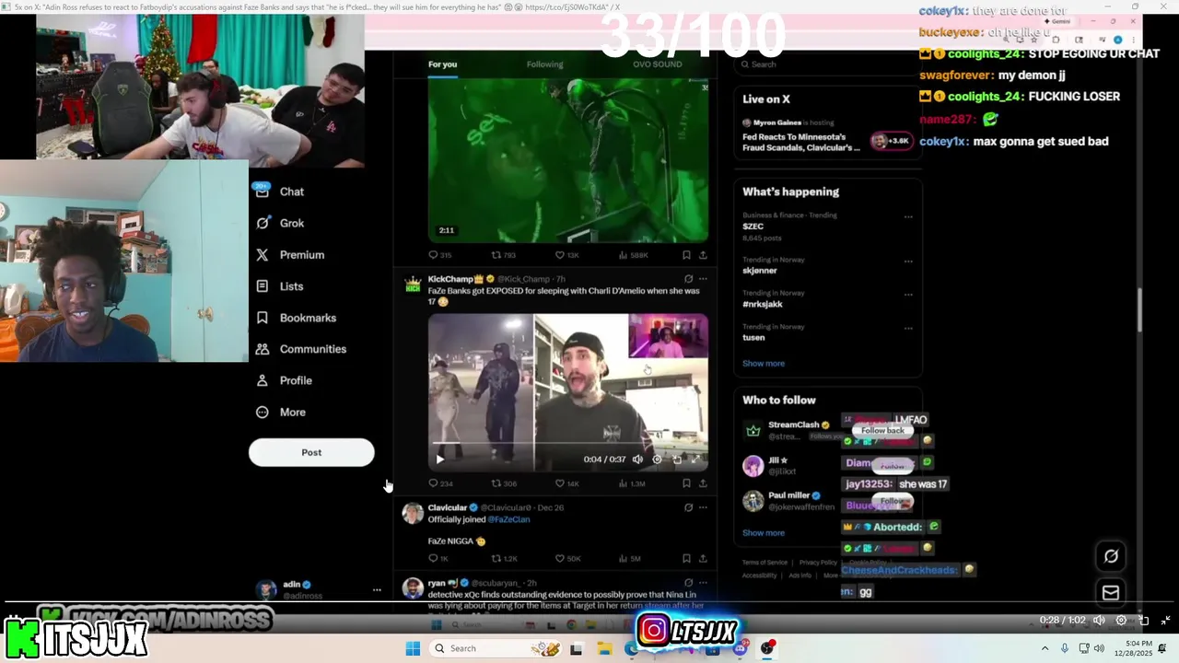Like KickChamp post showing 14K
The image size is (1179, 663).
pos(566,483)
